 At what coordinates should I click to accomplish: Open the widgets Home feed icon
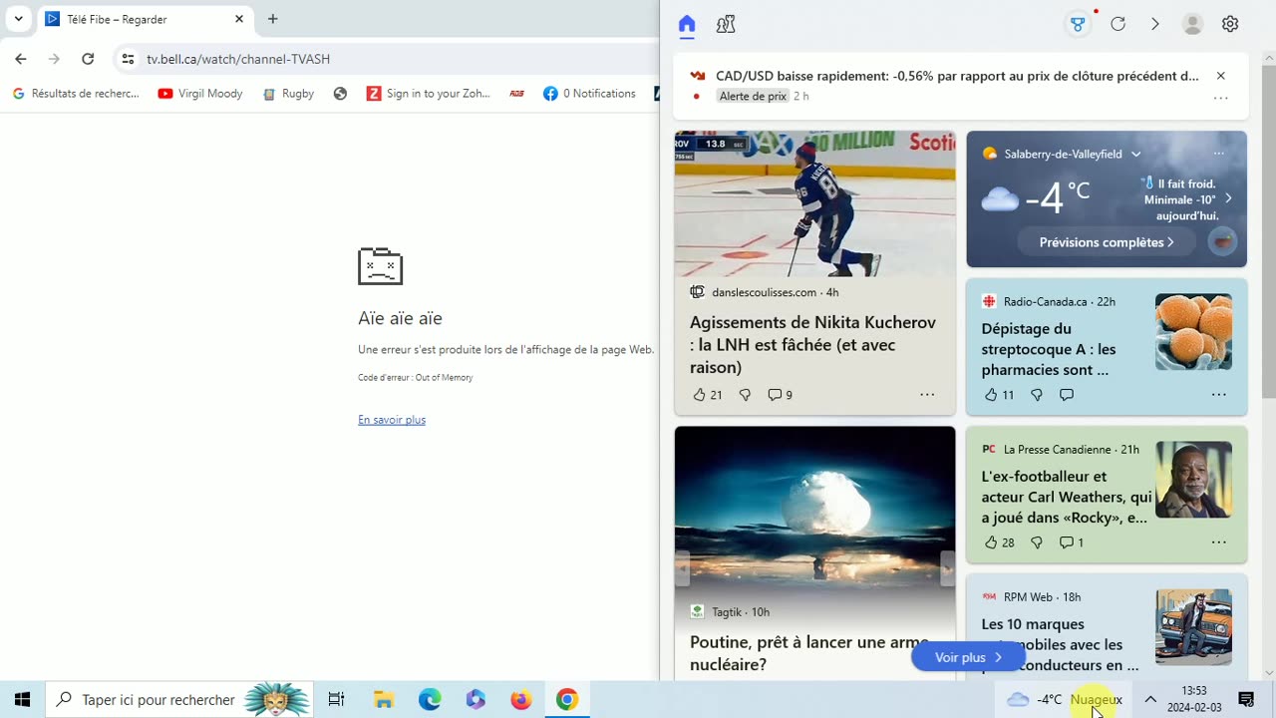(x=687, y=25)
